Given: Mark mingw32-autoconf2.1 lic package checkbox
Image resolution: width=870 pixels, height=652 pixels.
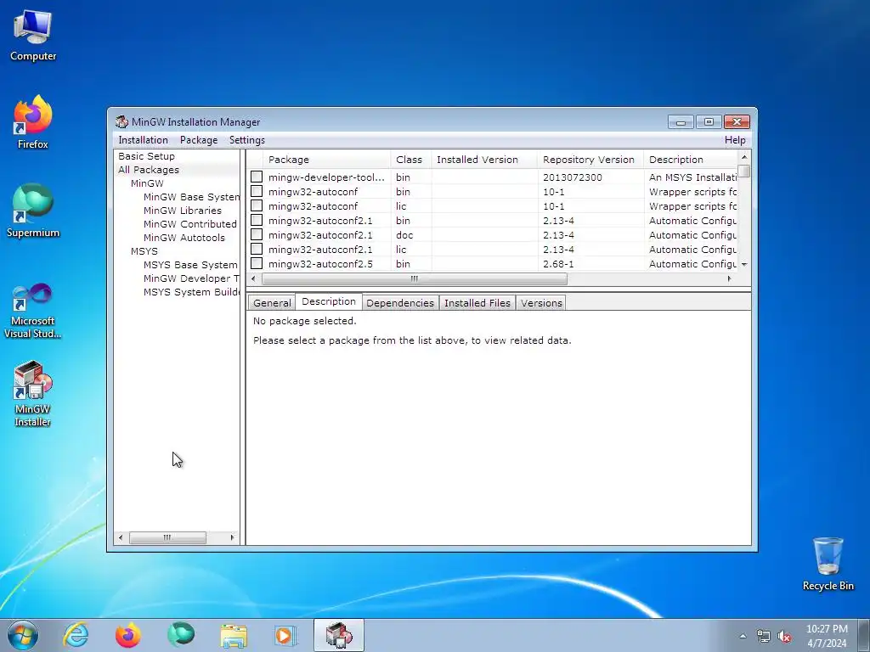Looking at the screenshot, I should coord(257,249).
